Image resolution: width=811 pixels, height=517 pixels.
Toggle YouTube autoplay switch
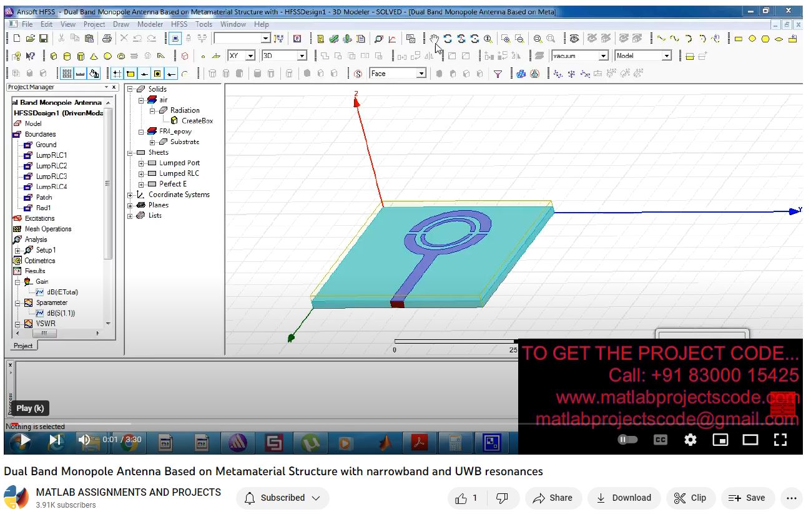[627, 440]
